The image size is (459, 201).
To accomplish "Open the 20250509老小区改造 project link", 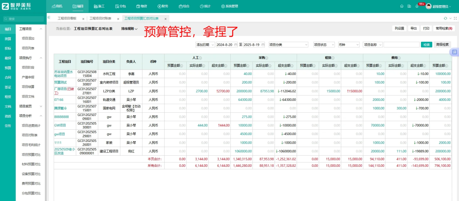I will (65, 151).
